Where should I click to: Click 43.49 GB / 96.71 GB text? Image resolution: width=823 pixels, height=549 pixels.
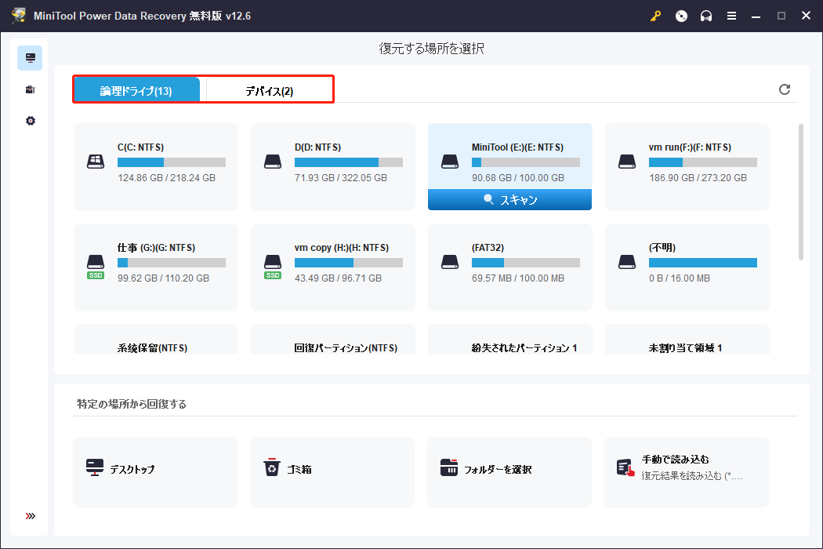[338, 278]
